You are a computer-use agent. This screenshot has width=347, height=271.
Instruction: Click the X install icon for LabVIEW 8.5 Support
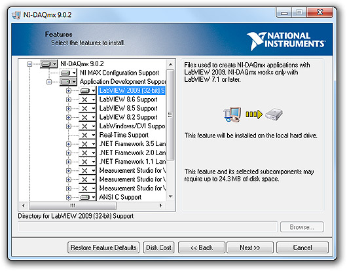pyautogui.click(x=84, y=109)
